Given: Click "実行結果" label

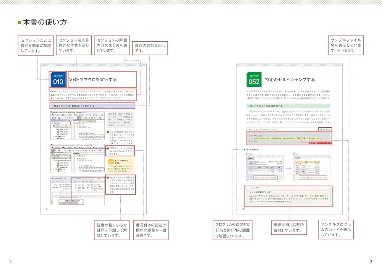Looking at the screenshot, I should point(254,149).
